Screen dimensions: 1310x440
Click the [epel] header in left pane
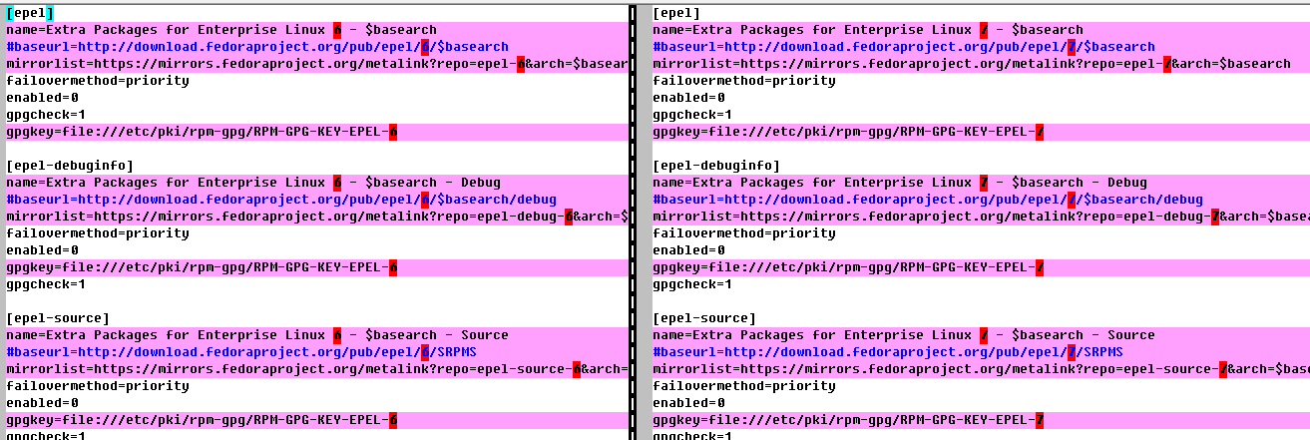click(30, 13)
